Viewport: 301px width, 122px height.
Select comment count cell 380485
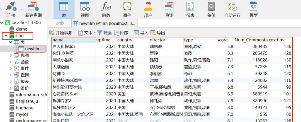[251, 46]
